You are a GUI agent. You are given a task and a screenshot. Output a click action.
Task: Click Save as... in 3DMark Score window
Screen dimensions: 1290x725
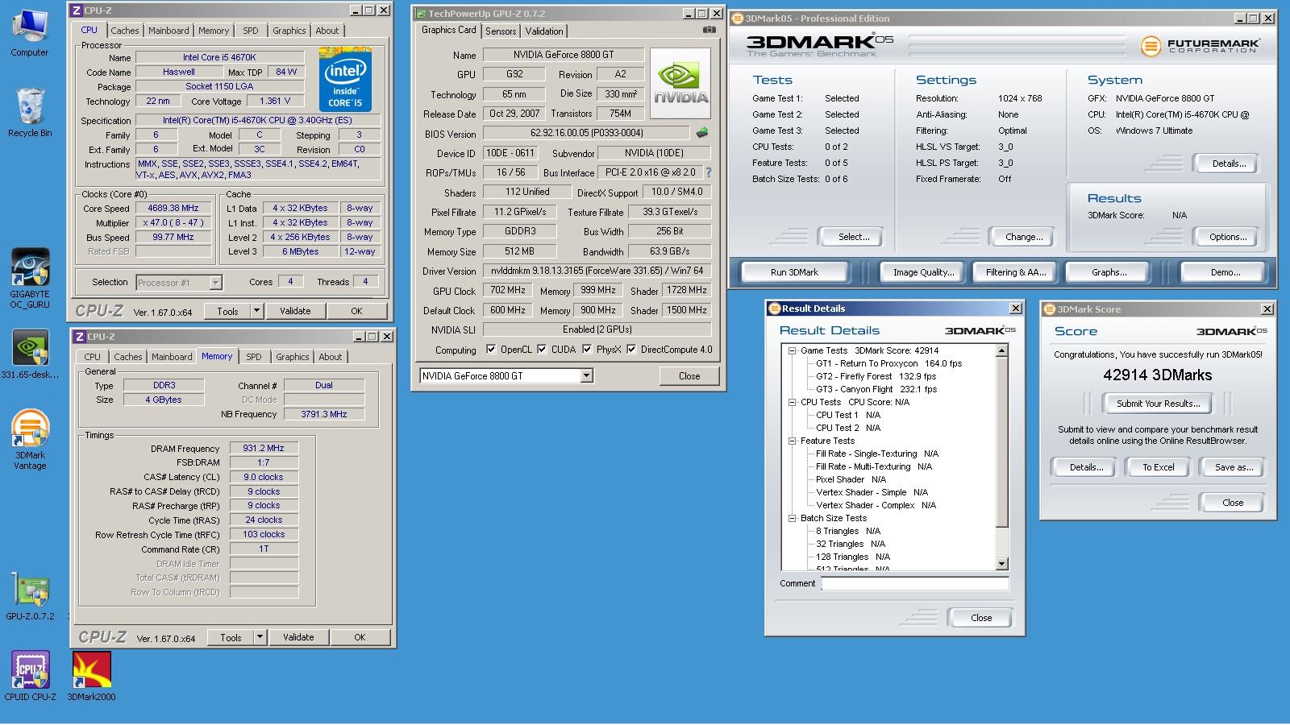tap(1234, 467)
